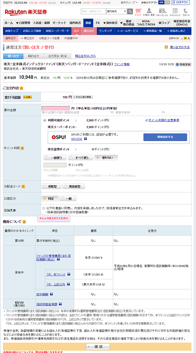Click help icon beside 信託財産留保額
This screenshot has height=353, width=196.
(x=60, y=304)
